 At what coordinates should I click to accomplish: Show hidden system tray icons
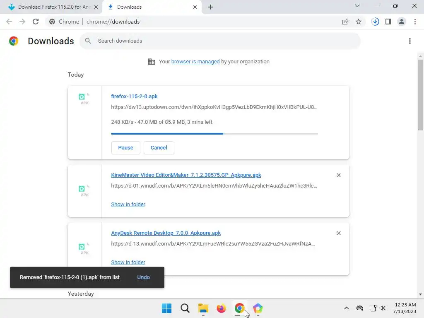point(347,308)
